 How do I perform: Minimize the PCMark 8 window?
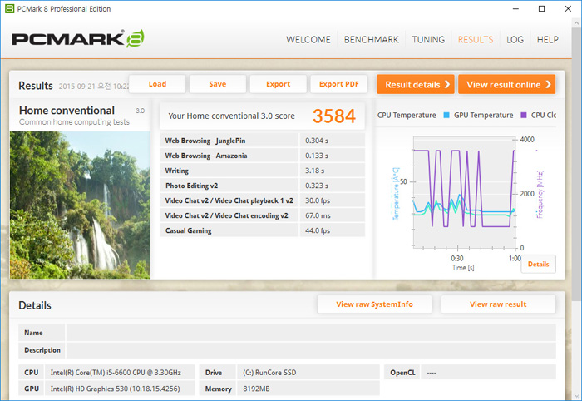click(515, 8)
